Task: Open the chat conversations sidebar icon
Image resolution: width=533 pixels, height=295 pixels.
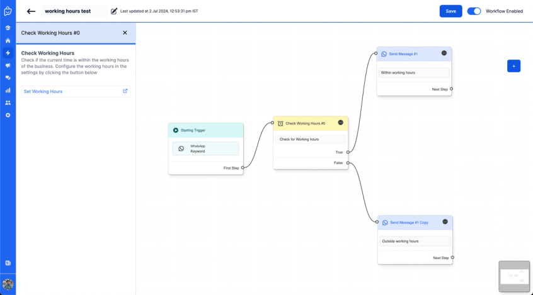Action: tap(8, 78)
